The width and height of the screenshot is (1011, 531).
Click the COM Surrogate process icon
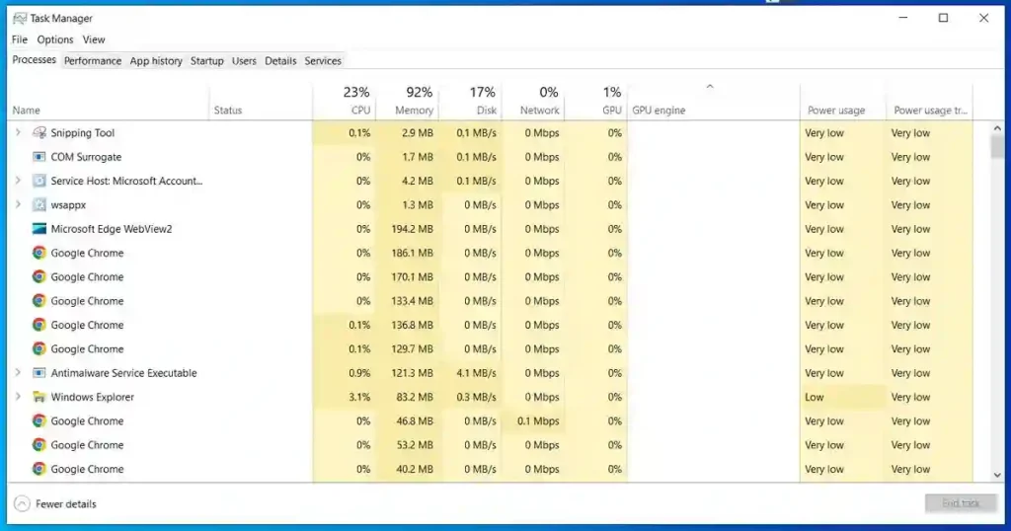(39, 157)
